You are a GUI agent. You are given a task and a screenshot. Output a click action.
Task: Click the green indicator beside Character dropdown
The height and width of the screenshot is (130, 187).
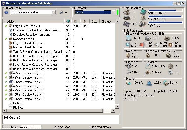tap(117, 12)
